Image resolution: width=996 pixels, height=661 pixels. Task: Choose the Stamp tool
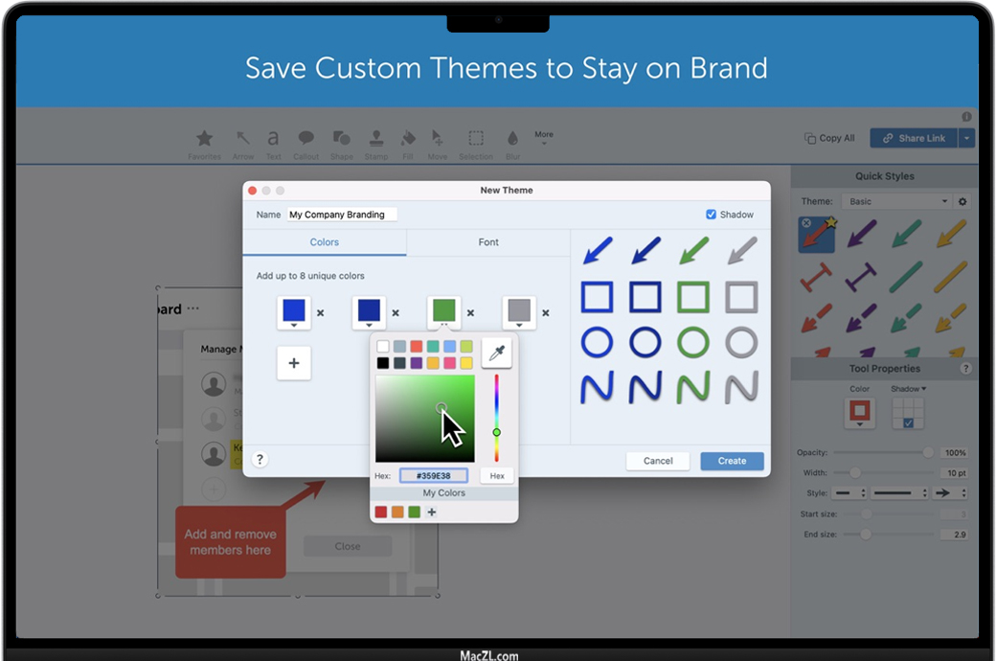pyautogui.click(x=376, y=143)
